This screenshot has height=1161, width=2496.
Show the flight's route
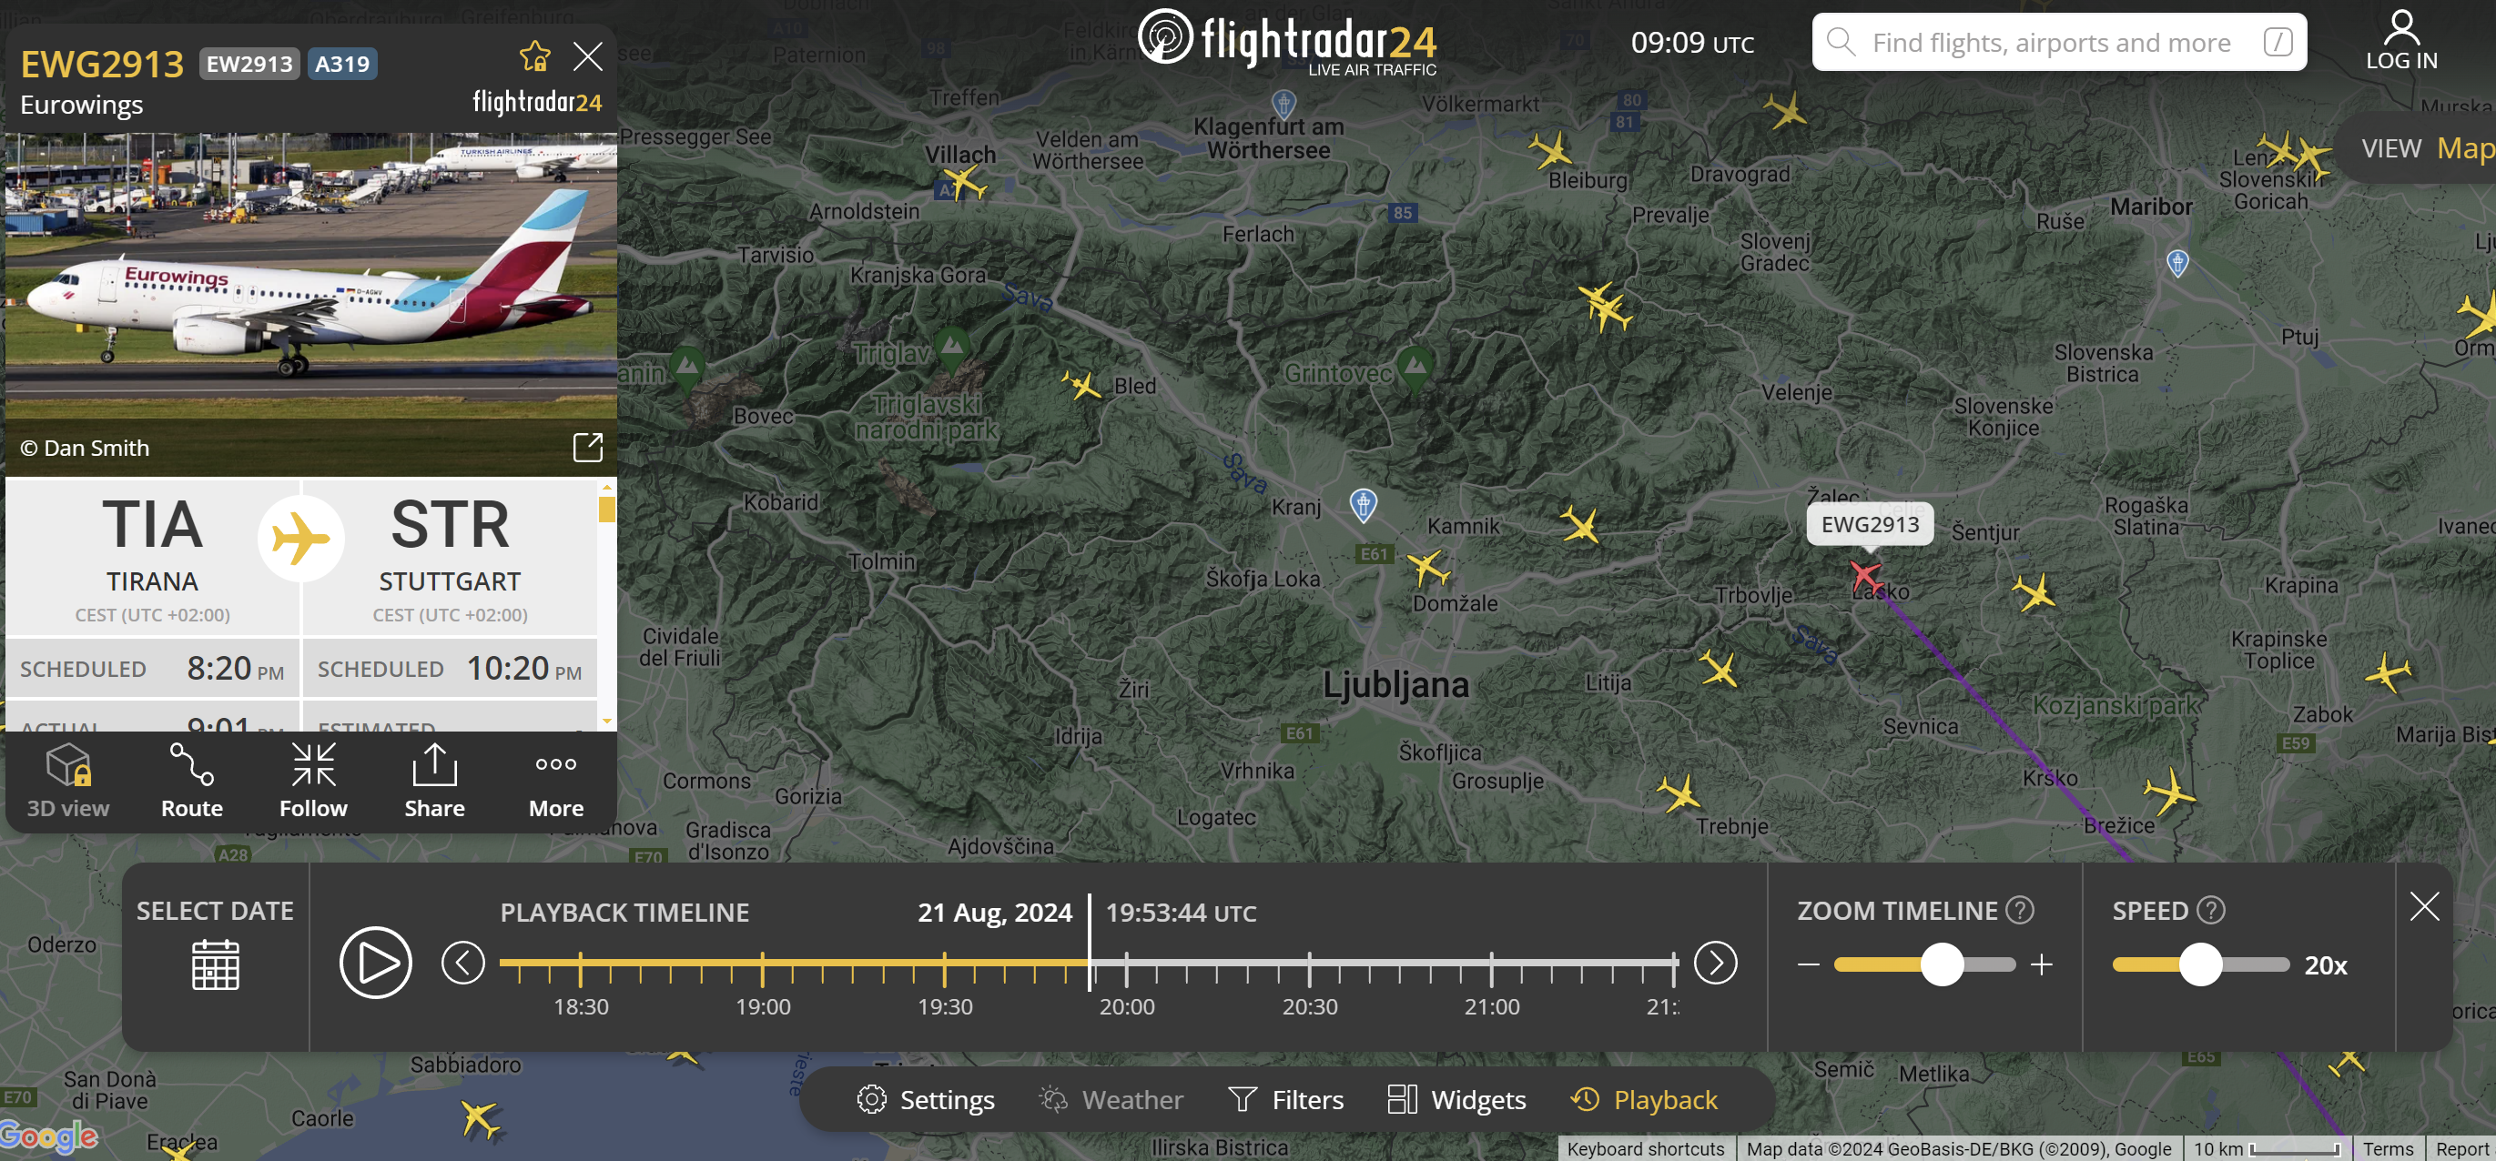[191, 781]
